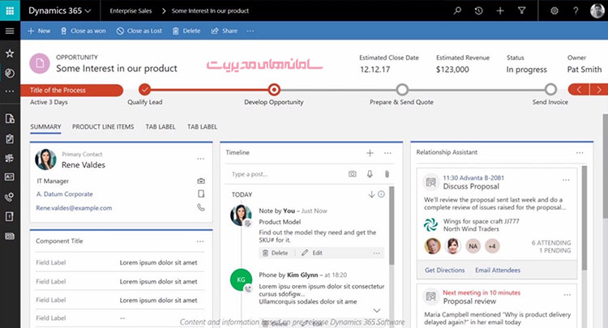The width and height of the screenshot is (608, 328).
Task: Click Delete in command bar
Action: click(x=186, y=31)
